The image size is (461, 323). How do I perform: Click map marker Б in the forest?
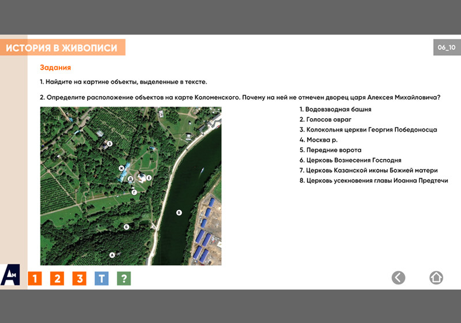pos(126,227)
